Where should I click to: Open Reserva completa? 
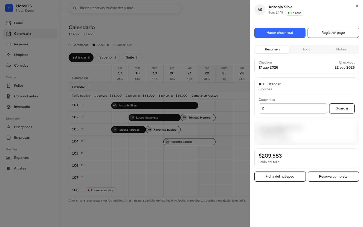333,177
